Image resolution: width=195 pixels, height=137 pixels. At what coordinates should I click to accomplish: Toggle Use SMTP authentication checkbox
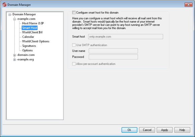click(74, 45)
